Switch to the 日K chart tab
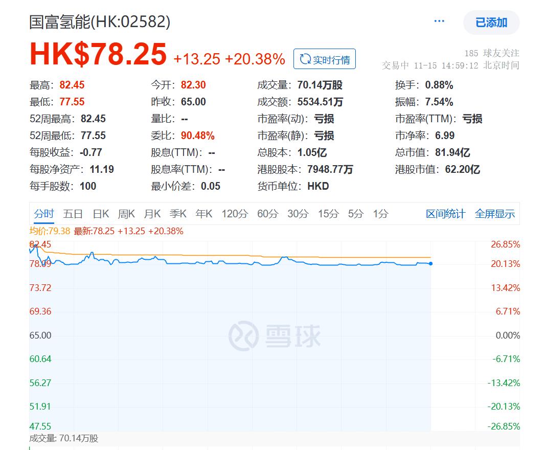Viewport: 545px width, 450px height. point(101,214)
